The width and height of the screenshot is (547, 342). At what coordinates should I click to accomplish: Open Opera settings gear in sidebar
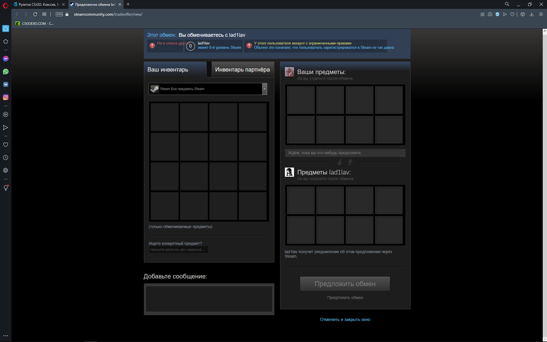(6, 170)
